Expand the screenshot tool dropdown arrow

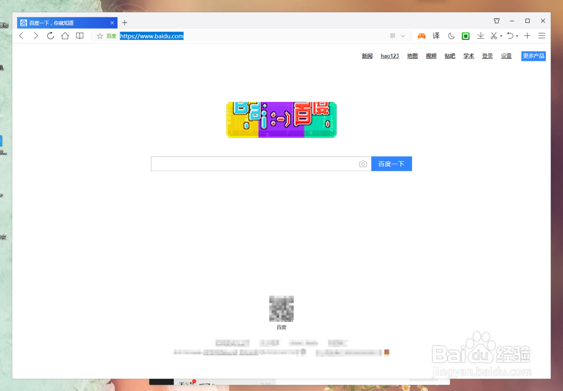[501, 36]
